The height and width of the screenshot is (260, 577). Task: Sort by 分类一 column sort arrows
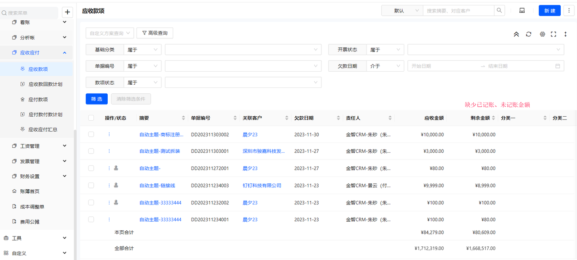click(545, 118)
